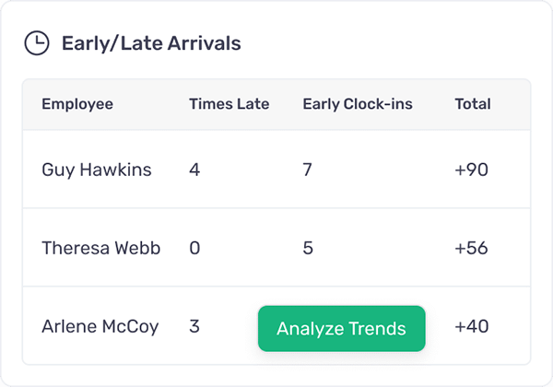Sort by Early Clock-ins column header
553x387 pixels.
pos(358,104)
